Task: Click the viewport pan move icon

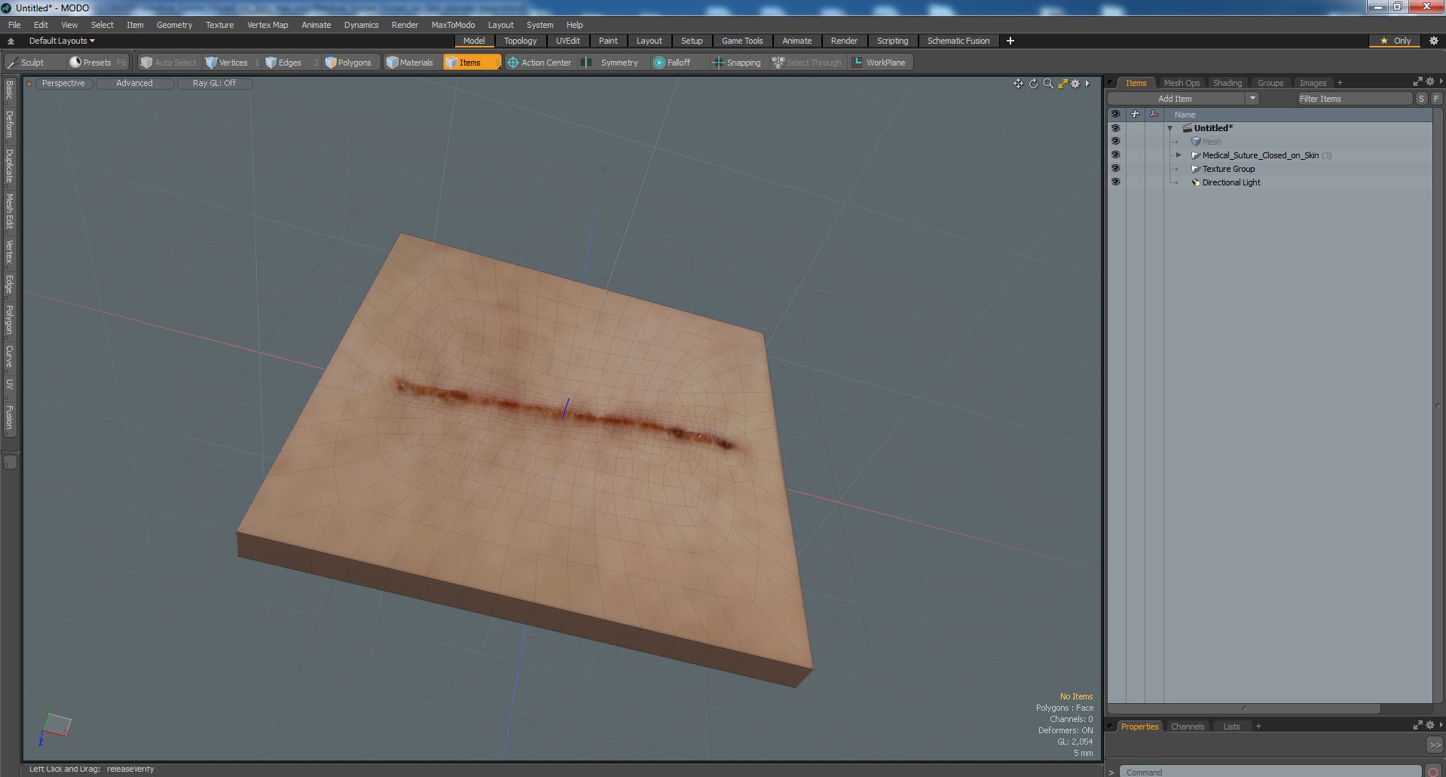Action: [1018, 84]
